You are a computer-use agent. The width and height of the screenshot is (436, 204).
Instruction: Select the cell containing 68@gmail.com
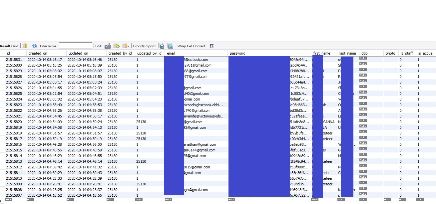193,71
